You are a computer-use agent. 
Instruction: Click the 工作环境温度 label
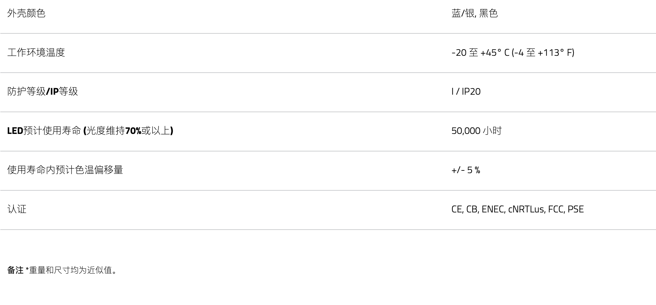(x=36, y=53)
